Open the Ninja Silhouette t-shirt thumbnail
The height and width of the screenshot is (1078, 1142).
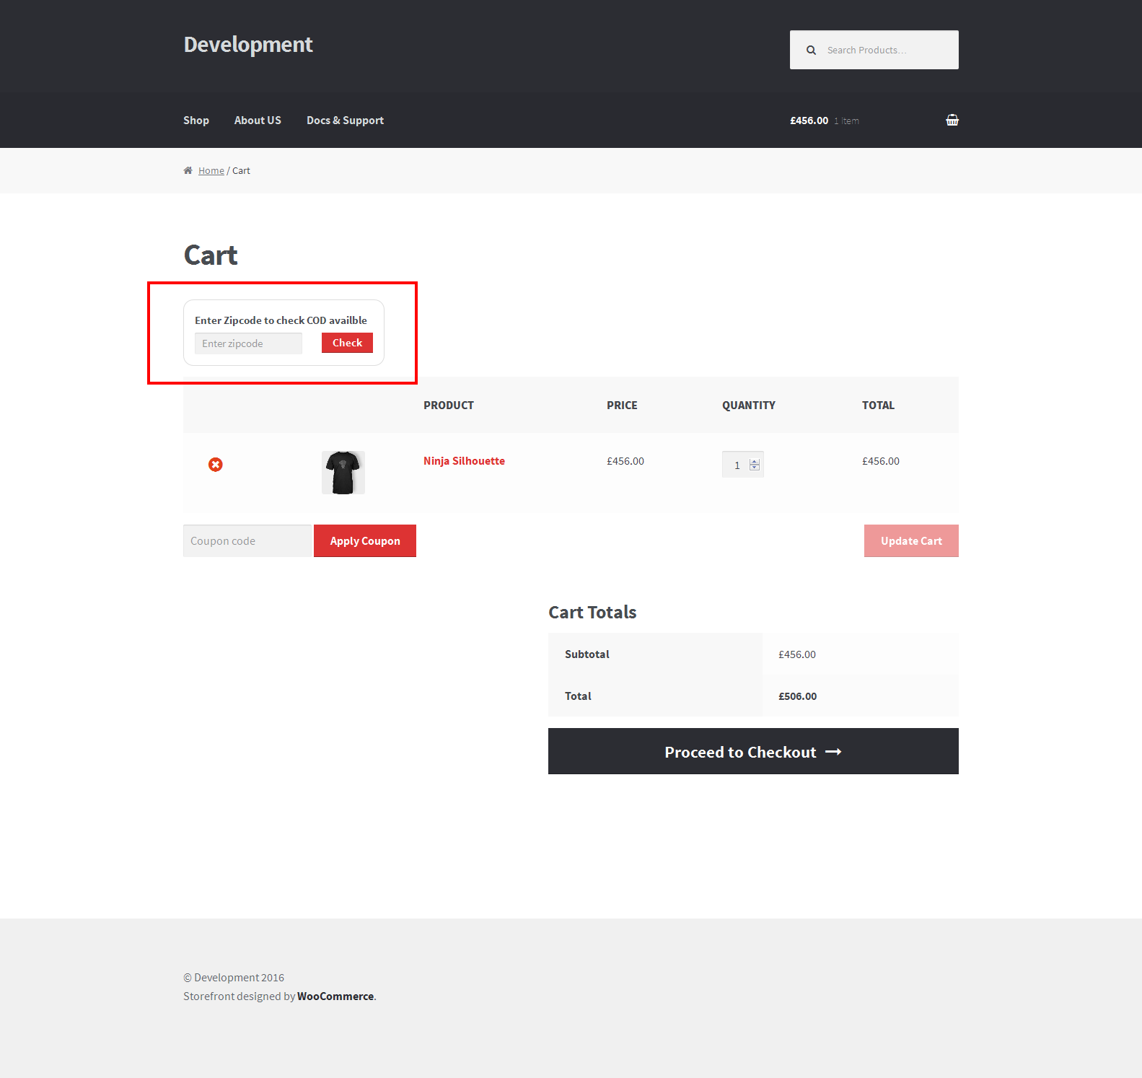tap(343, 473)
